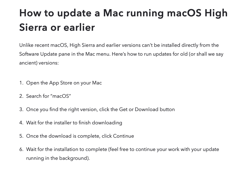The height and width of the screenshot is (177, 249).
Task: Click the list number "1." marker
Action: click(21, 83)
